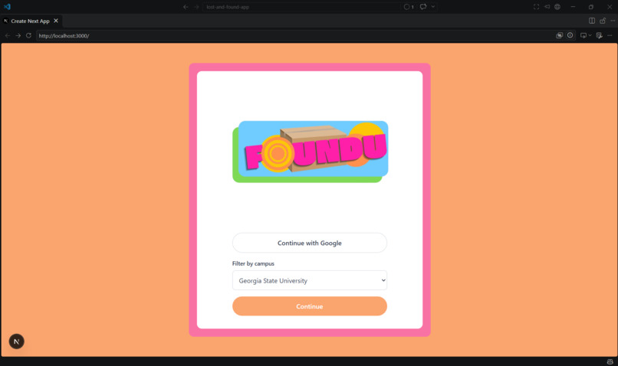618x366 pixels.
Task: Open the Georgia State University campus dropdown
Action: (310, 280)
